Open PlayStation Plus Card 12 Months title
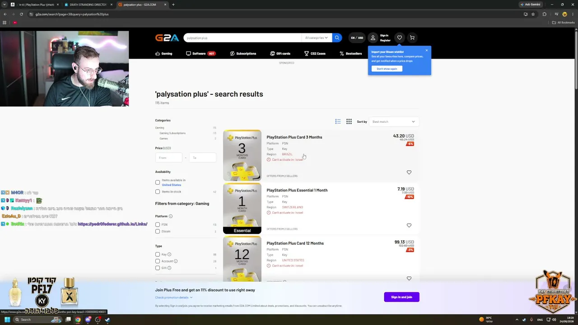This screenshot has width=578, height=325. (x=295, y=243)
